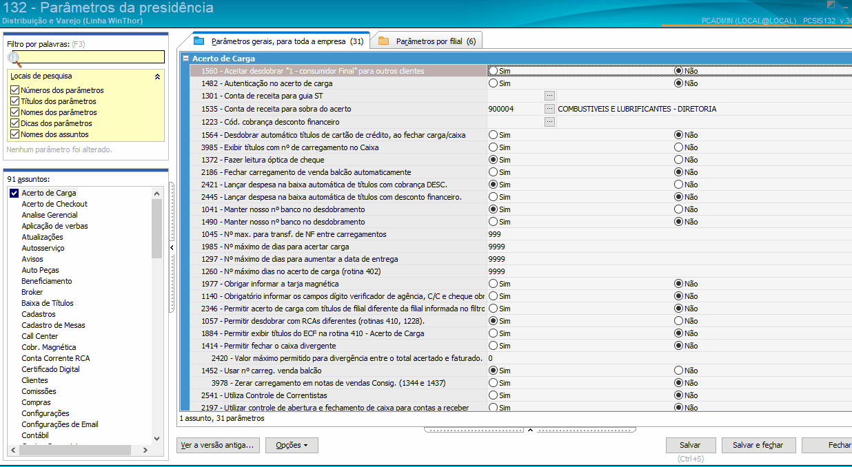Click the yellow folder icon on Parâmetros por filial tab
The width and height of the screenshot is (852, 467).
point(383,41)
